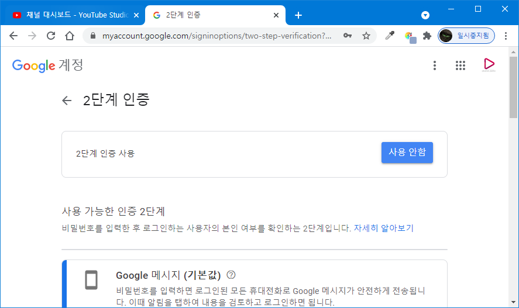Open the tab search dropdown circle
519x308 pixels.
tap(425, 15)
